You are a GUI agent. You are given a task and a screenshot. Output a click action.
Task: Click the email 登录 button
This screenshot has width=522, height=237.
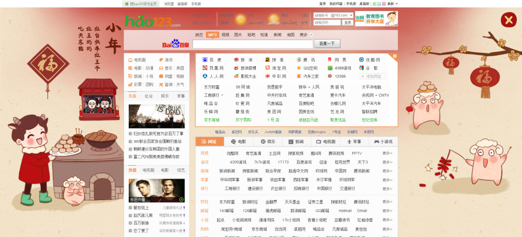[347, 23]
